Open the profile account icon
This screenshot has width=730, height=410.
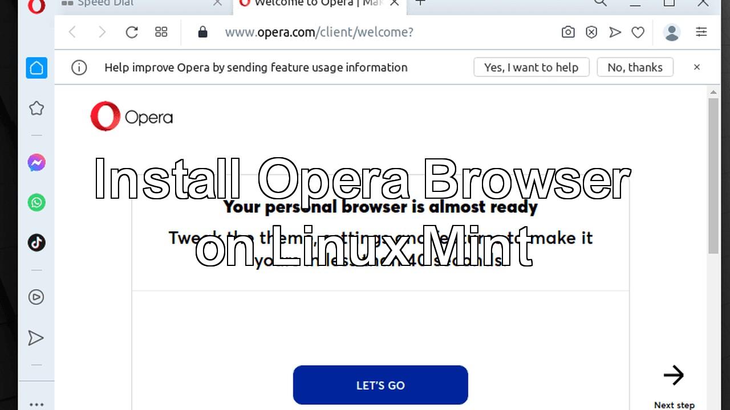[x=672, y=32]
